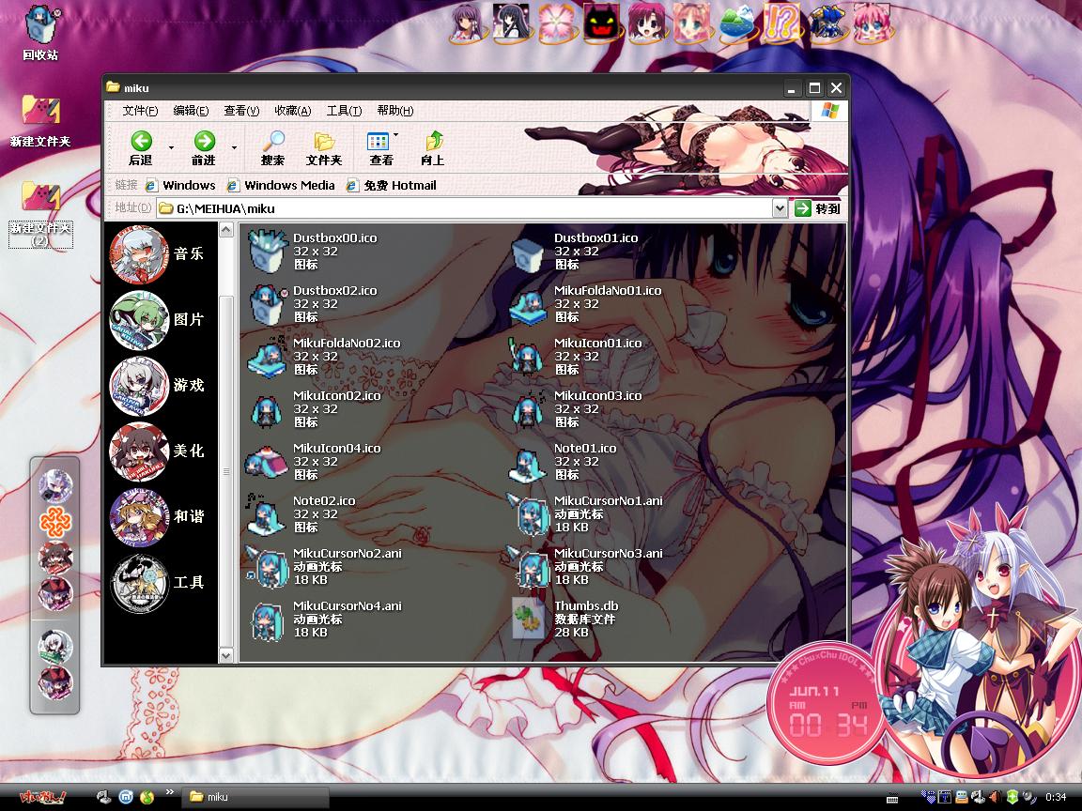
Task: Open the 图片 sidebar shortcut
Action: [x=158, y=320]
